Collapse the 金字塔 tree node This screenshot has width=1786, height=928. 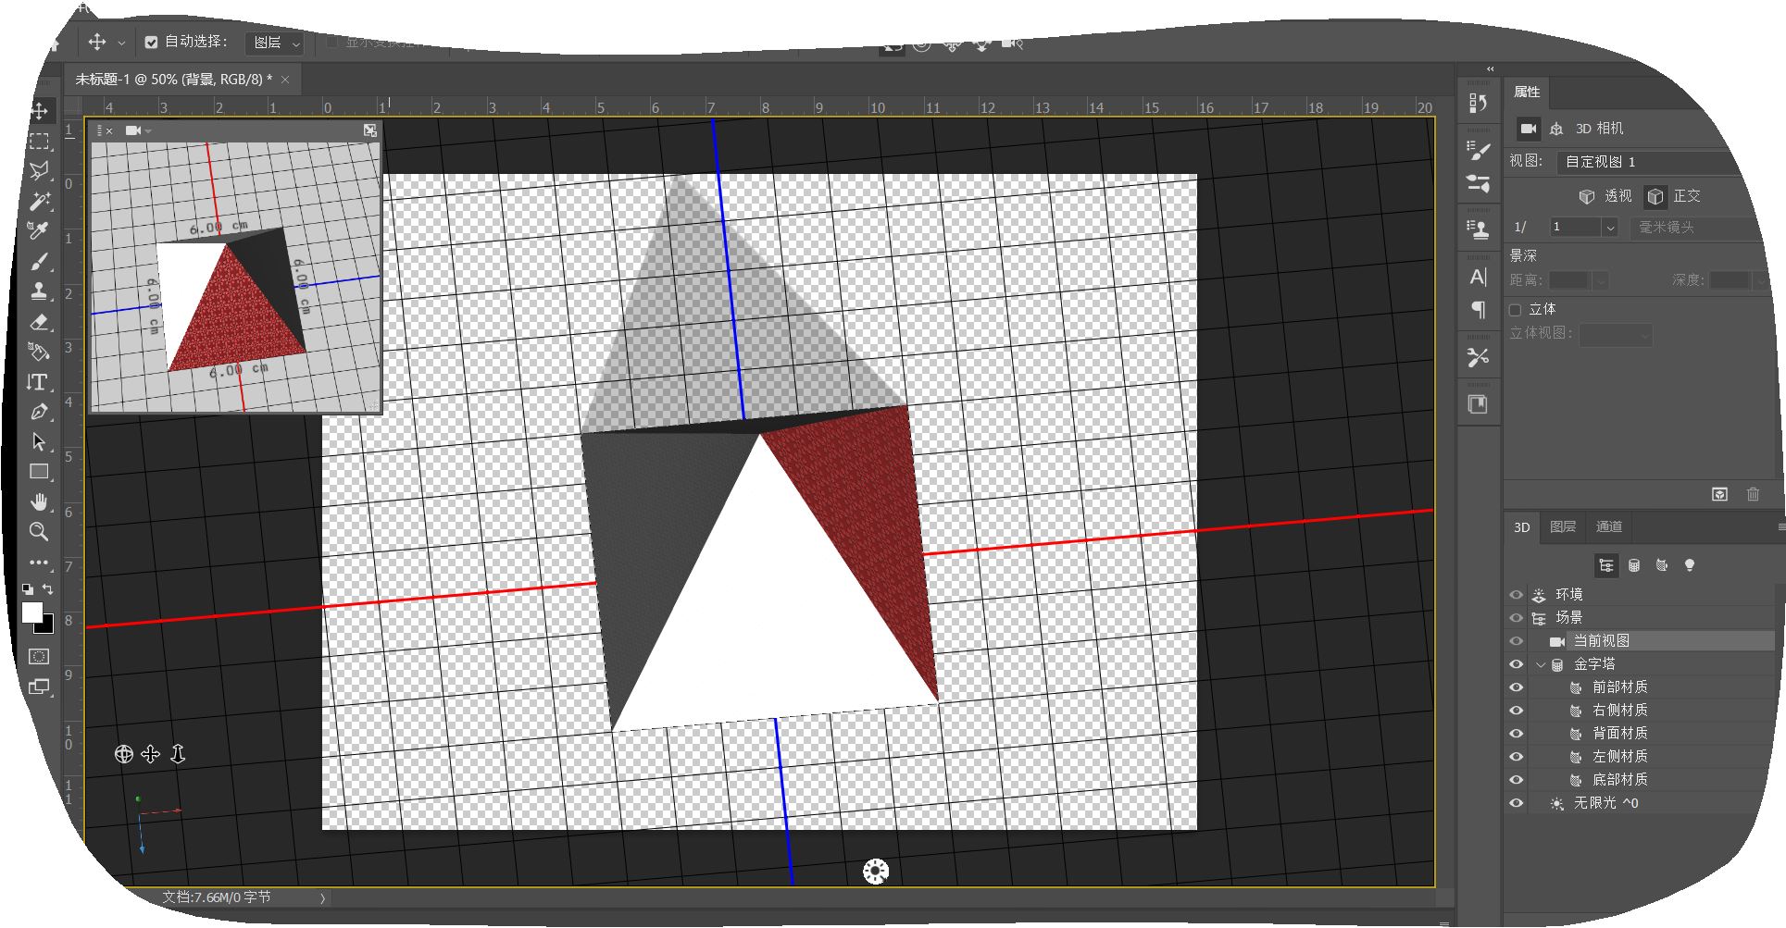click(x=1541, y=664)
